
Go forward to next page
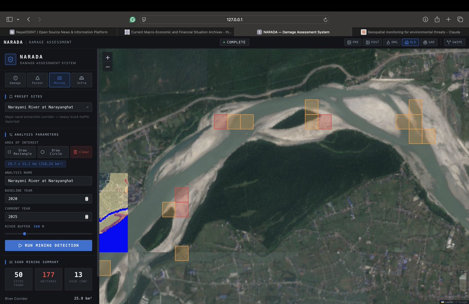tap(39, 20)
